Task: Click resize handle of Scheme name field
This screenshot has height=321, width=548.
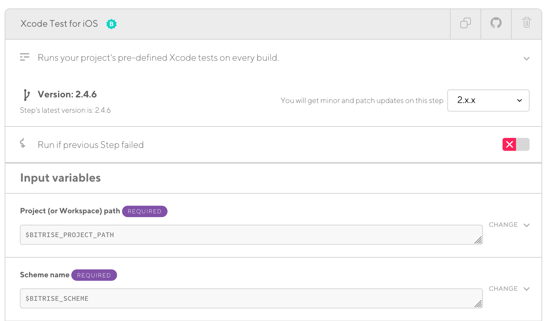Action: [478, 304]
